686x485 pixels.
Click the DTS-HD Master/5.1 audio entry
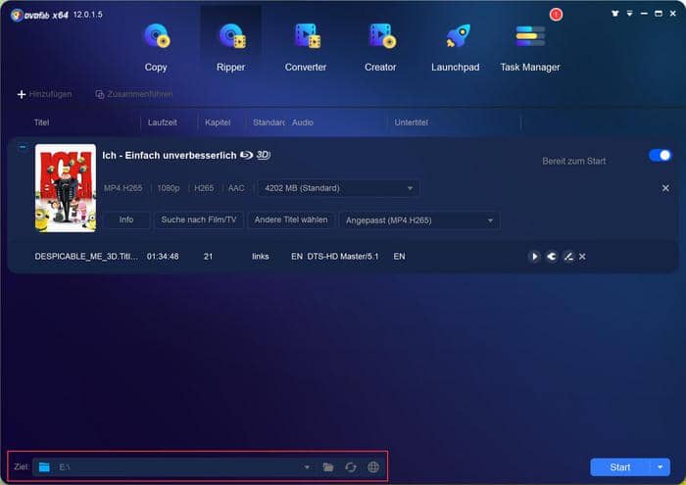tap(343, 257)
